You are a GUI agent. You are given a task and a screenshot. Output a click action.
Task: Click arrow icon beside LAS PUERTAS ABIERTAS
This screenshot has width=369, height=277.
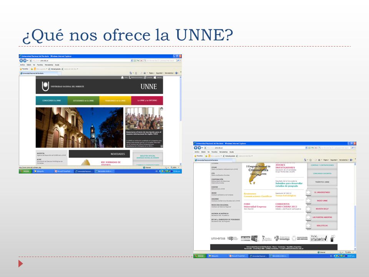[x=308, y=217]
